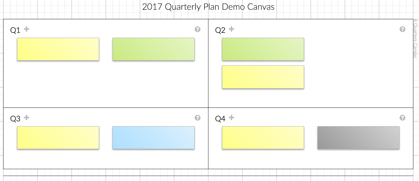This screenshot has height=181, width=419.
Task: Select the gray sticky note in Q4
Action: (x=358, y=137)
